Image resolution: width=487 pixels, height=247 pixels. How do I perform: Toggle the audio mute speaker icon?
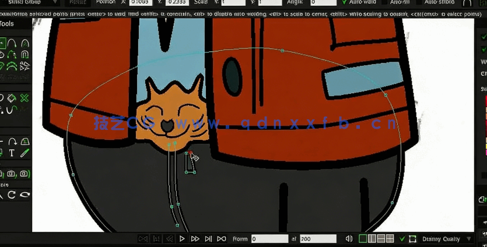(x=349, y=239)
